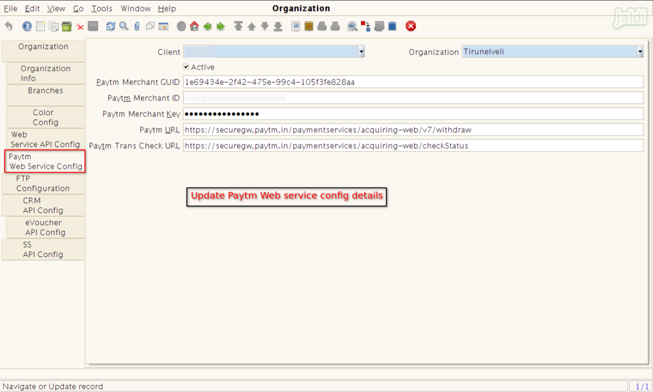653x392 pixels.
Task: Click the paperclip Attachment icon
Action: point(137,26)
